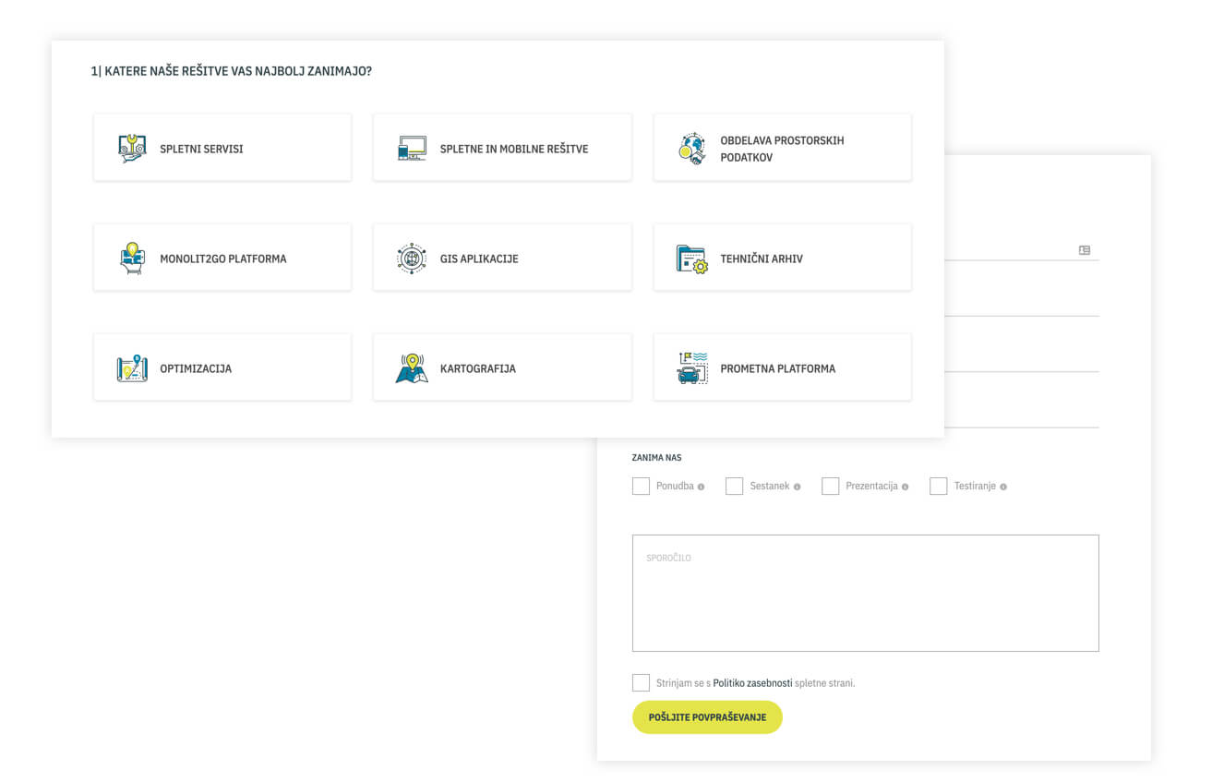Select the Spletne in mobilne rešitve icon
The width and height of the screenshot is (1212, 782).
412,149
